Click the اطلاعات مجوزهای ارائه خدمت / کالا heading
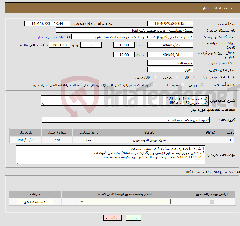 click(213, 172)
